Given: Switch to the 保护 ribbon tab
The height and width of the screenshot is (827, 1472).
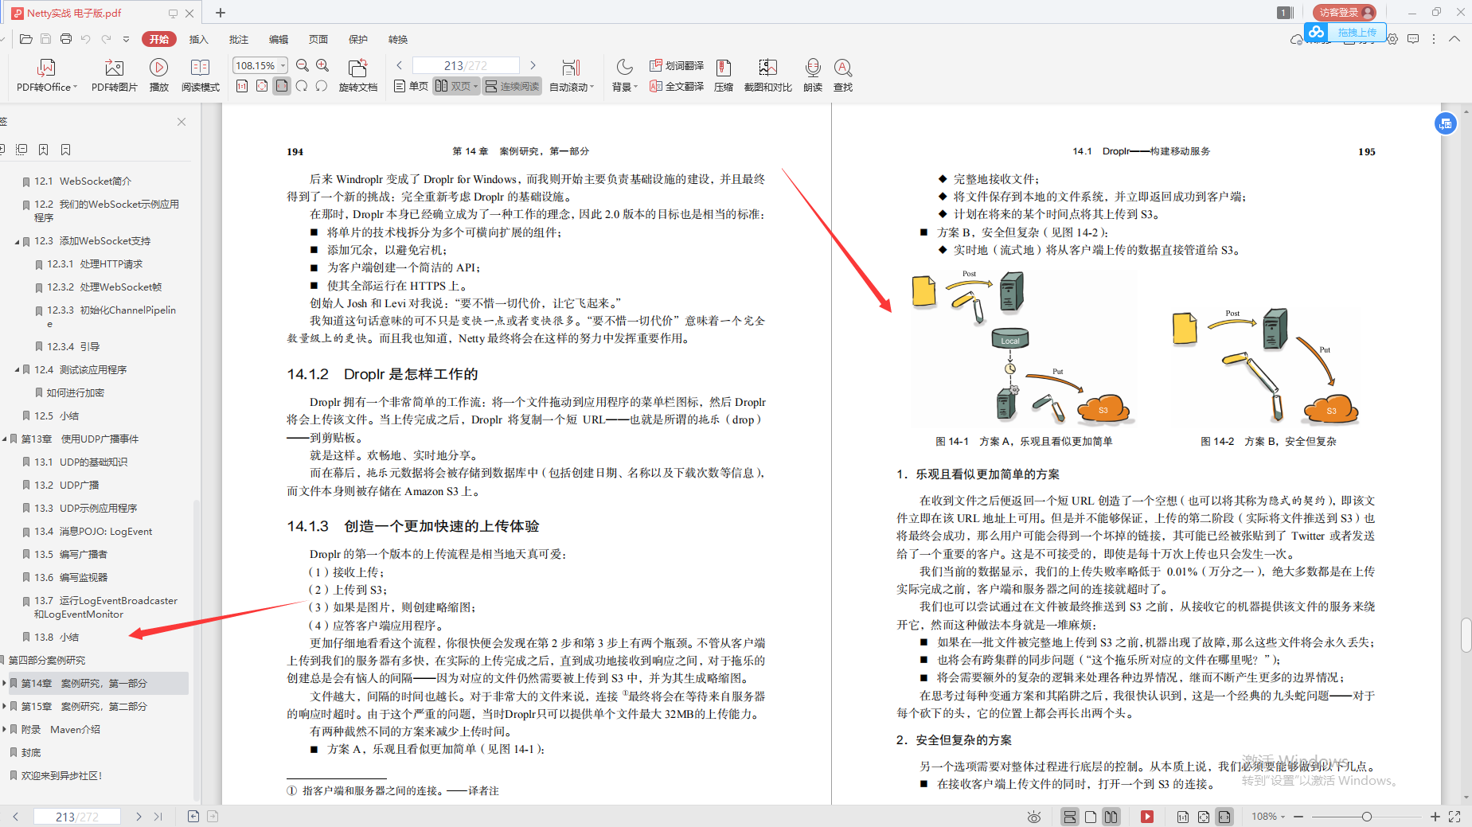Looking at the screenshot, I should click(358, 39).
